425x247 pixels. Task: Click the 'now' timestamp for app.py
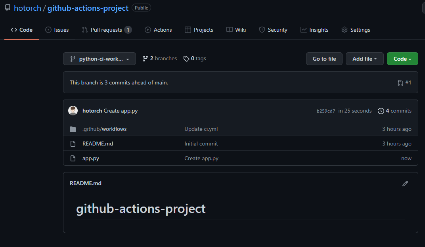(406, 158)
